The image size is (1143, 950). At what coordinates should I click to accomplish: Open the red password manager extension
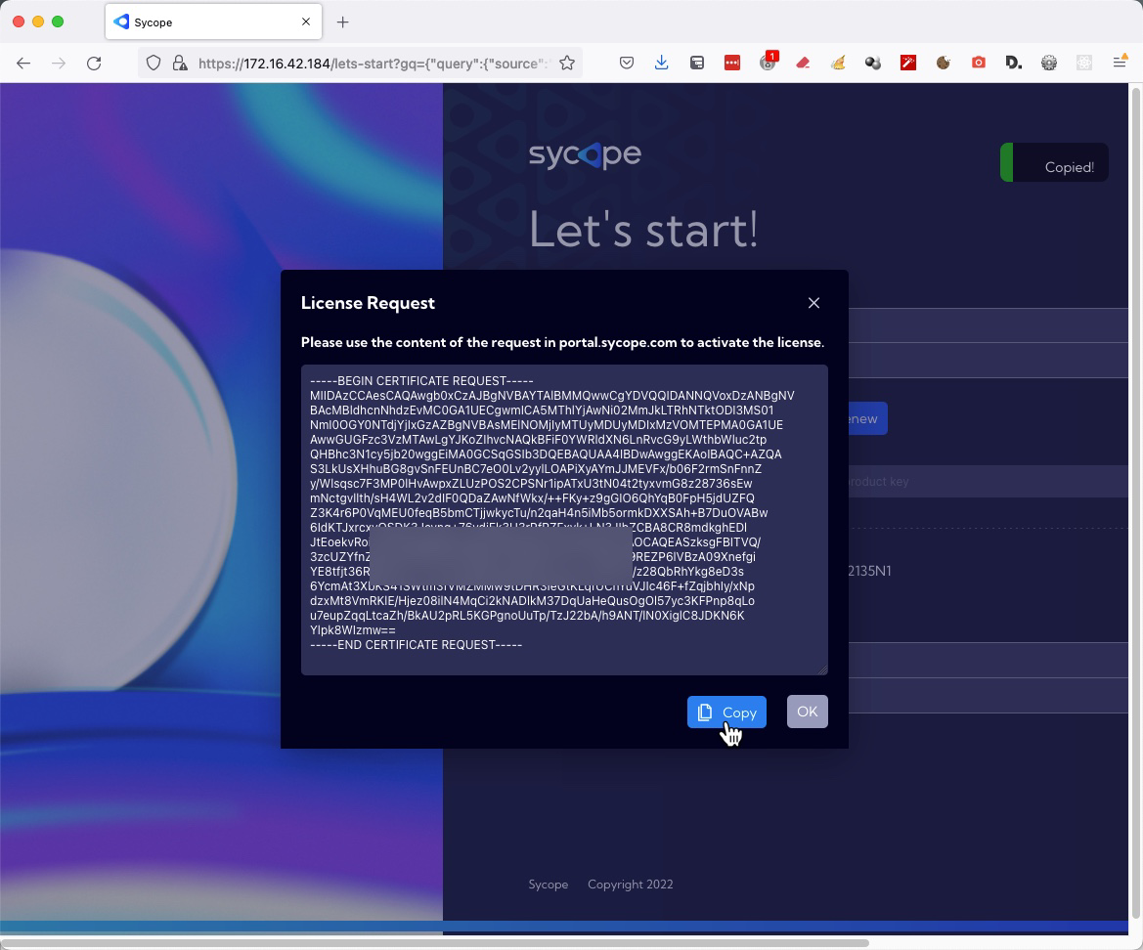[732, 64]
